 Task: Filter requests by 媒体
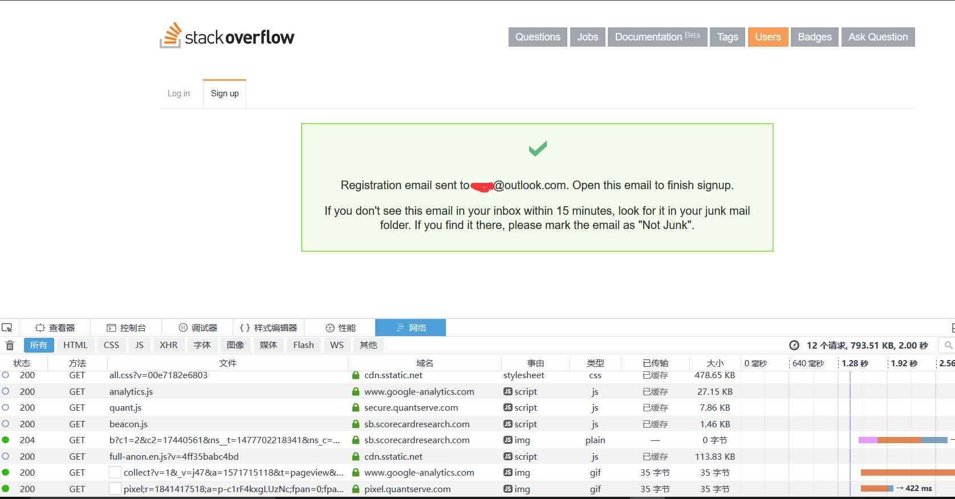click(x=269, y=345)
